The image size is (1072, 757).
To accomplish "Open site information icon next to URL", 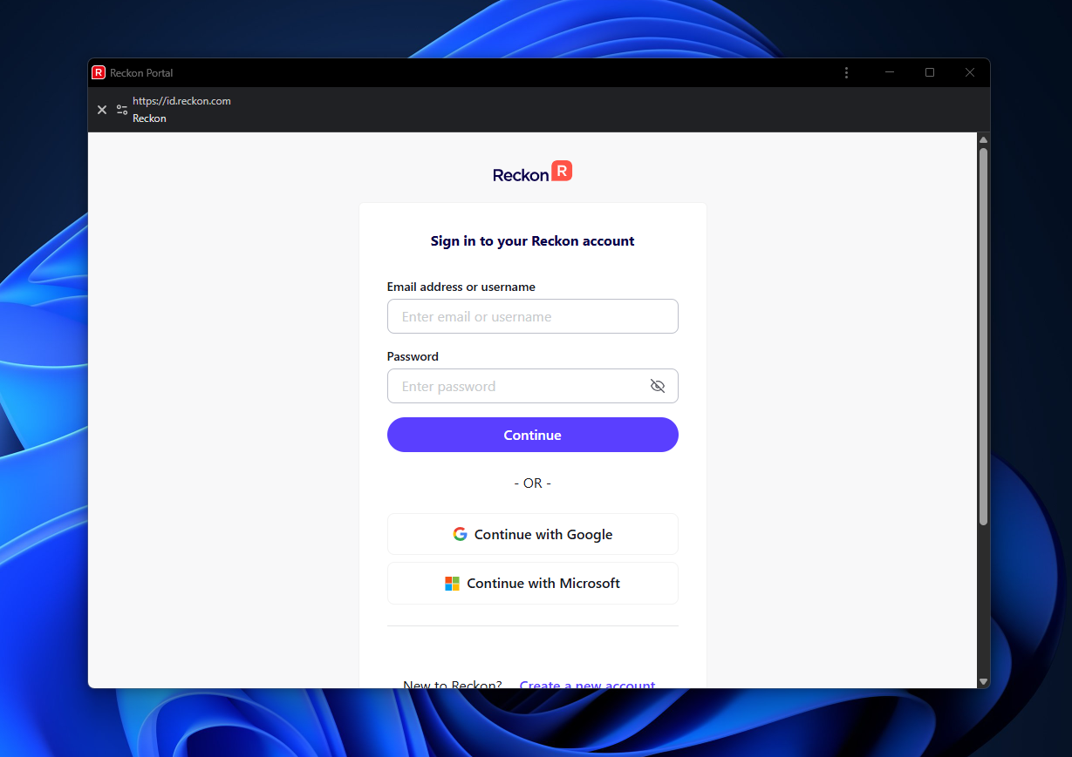I will point(122,110).
